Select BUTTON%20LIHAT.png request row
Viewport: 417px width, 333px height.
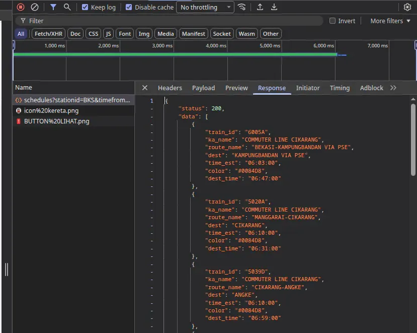click(x=73, y=121)
